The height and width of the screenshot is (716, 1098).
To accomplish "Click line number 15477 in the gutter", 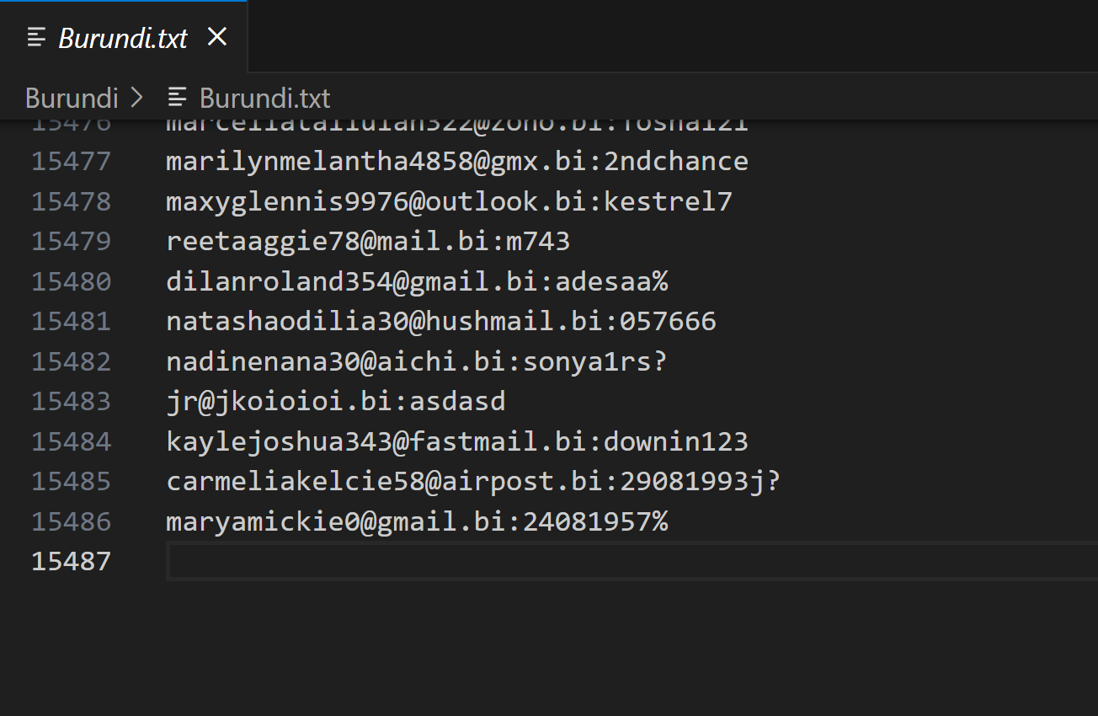I will [x=71, y=161].
